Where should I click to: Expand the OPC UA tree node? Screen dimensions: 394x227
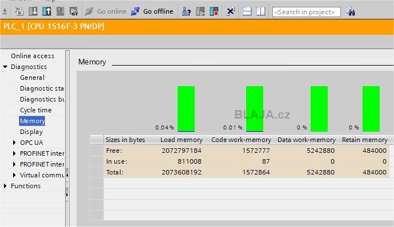point(14,143)
